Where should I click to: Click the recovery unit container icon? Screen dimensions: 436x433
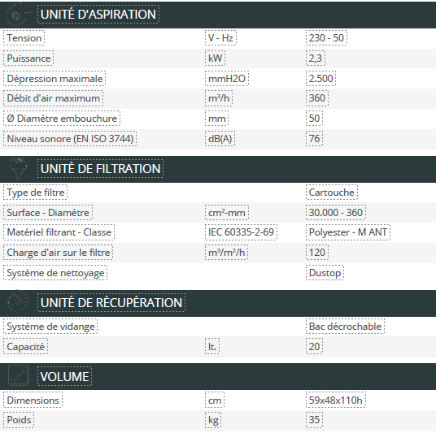[x=18, y=302]
